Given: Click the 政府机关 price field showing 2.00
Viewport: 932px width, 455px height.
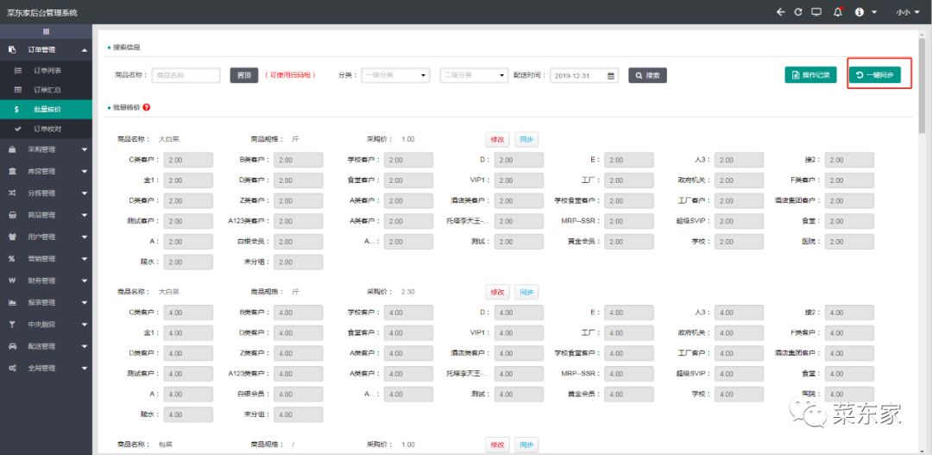Looking at the screenshot, I should pyautogui.click(x=739, y=180).
